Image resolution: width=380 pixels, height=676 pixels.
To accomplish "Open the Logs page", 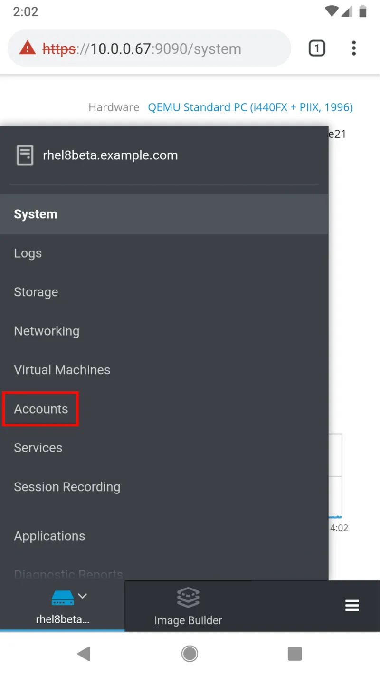I will (x=28, y=253).
